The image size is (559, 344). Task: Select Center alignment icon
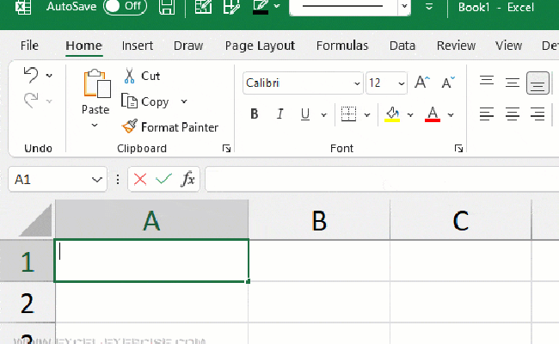point(513,114)
